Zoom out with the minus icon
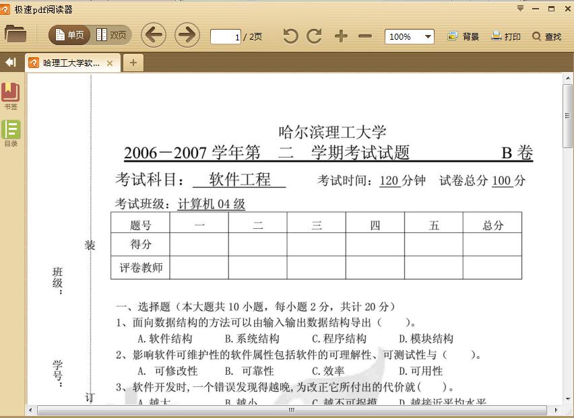Image resolution: width=574 pixels, height=418 pixels. [364, 36]
